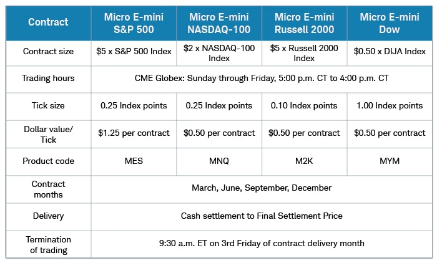Select the Cash settlement to Final Settlement Price text

[262, 216]
